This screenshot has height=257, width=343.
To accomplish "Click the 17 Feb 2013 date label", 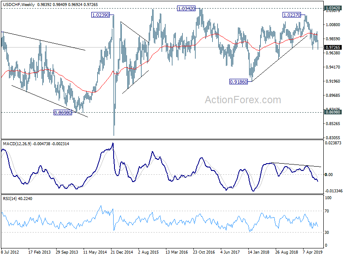I will (x=39, y=252).
